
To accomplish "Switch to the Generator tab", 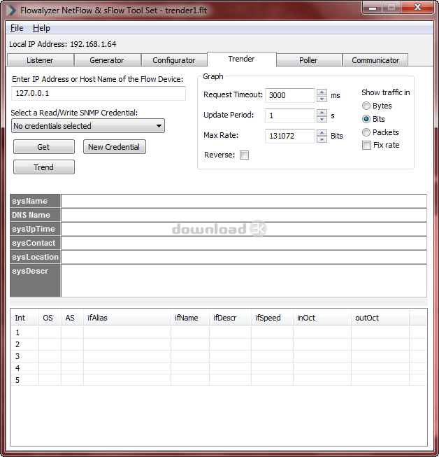I will pos(107,60).
